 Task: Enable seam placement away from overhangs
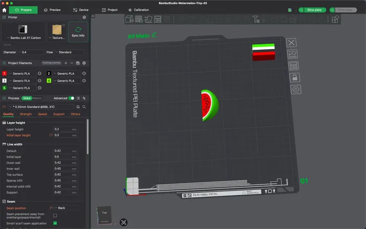tap(55, 215)
